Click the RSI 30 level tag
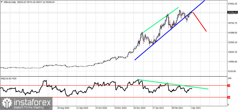This screenshot has width=239, height=110. 229,97
